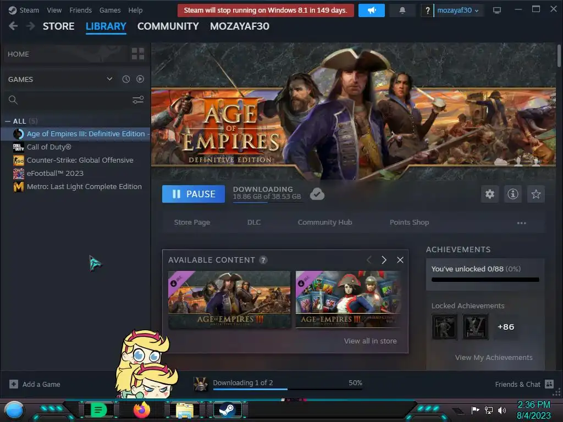Expand the GAMES filter dropdown
The height and width of the screenshot is (422, 563).
click(109, 79)
